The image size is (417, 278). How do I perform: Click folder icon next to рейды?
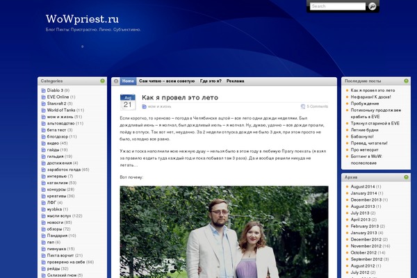(x=44, y=269)
